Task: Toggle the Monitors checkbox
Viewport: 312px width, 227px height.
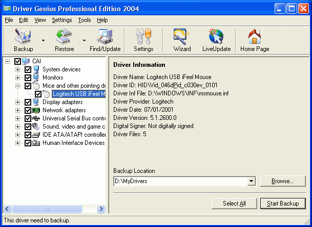Action: [28, 78]
